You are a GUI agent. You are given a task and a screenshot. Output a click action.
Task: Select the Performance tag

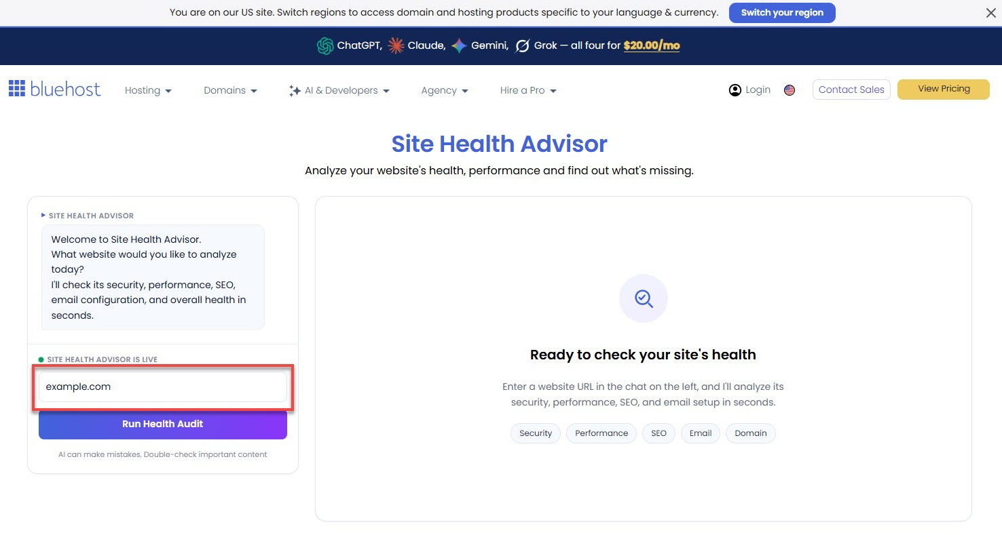pos(601,433)
